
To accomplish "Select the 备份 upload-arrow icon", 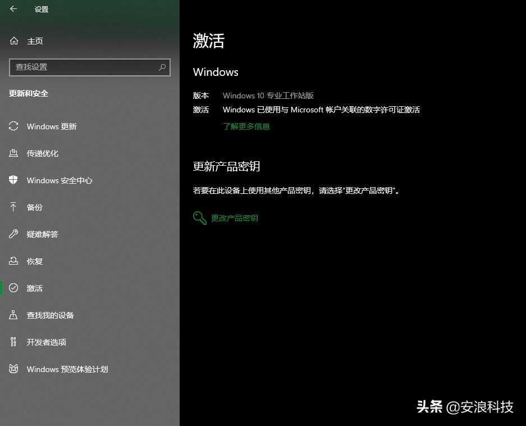I will click(x=13, y=207).
